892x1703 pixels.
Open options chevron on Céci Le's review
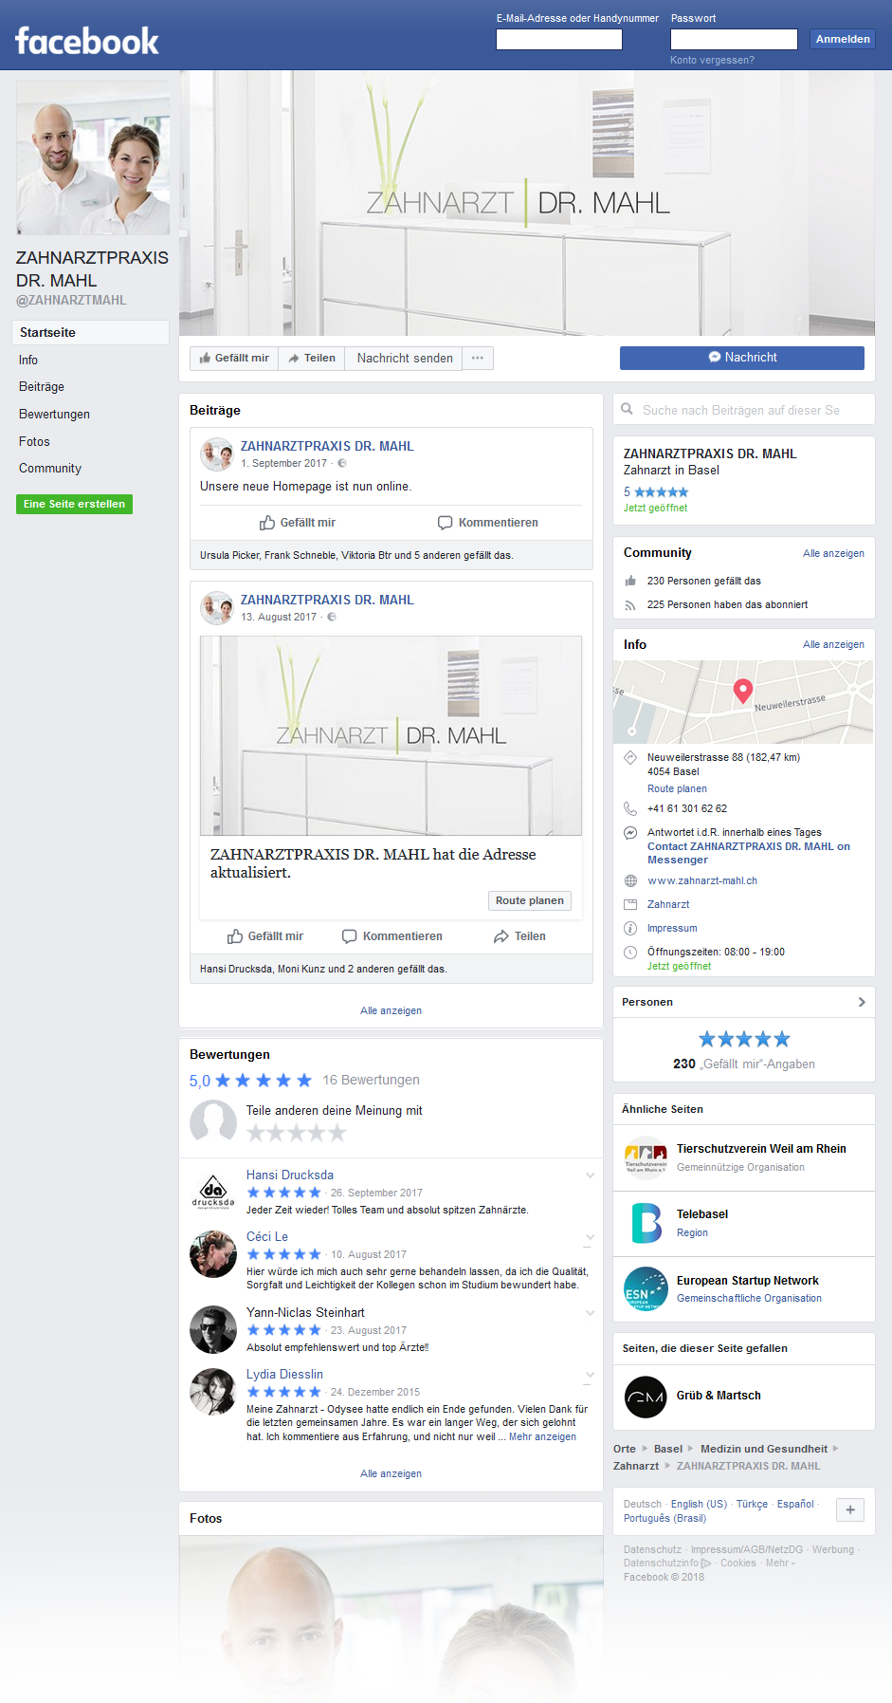tap(591, 1237)
